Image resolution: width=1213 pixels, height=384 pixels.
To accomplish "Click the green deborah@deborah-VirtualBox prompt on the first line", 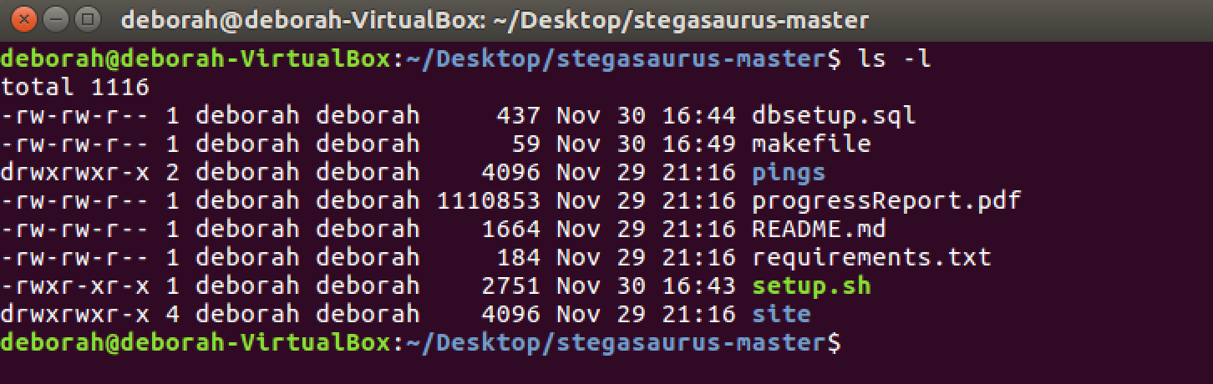I will click(x=195, y=59).
